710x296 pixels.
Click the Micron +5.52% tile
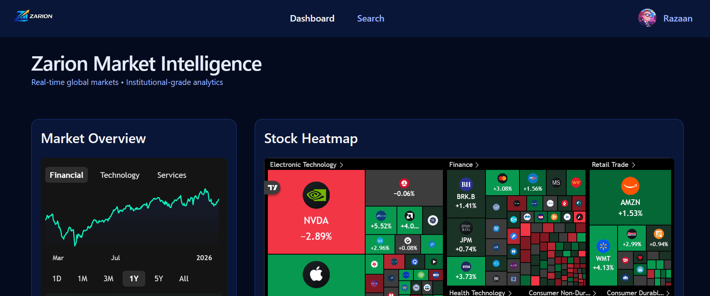(x=381, y=220)
